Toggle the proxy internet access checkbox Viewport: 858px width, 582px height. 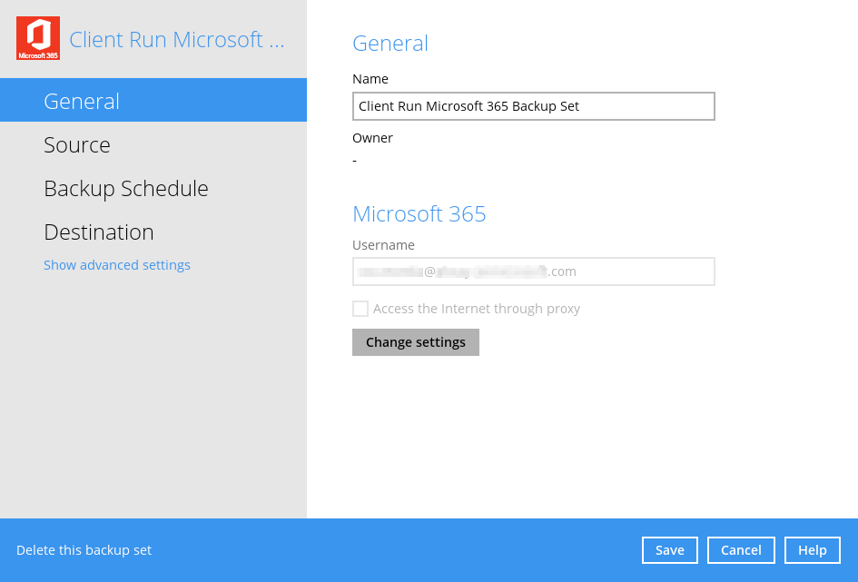(360, 309)
